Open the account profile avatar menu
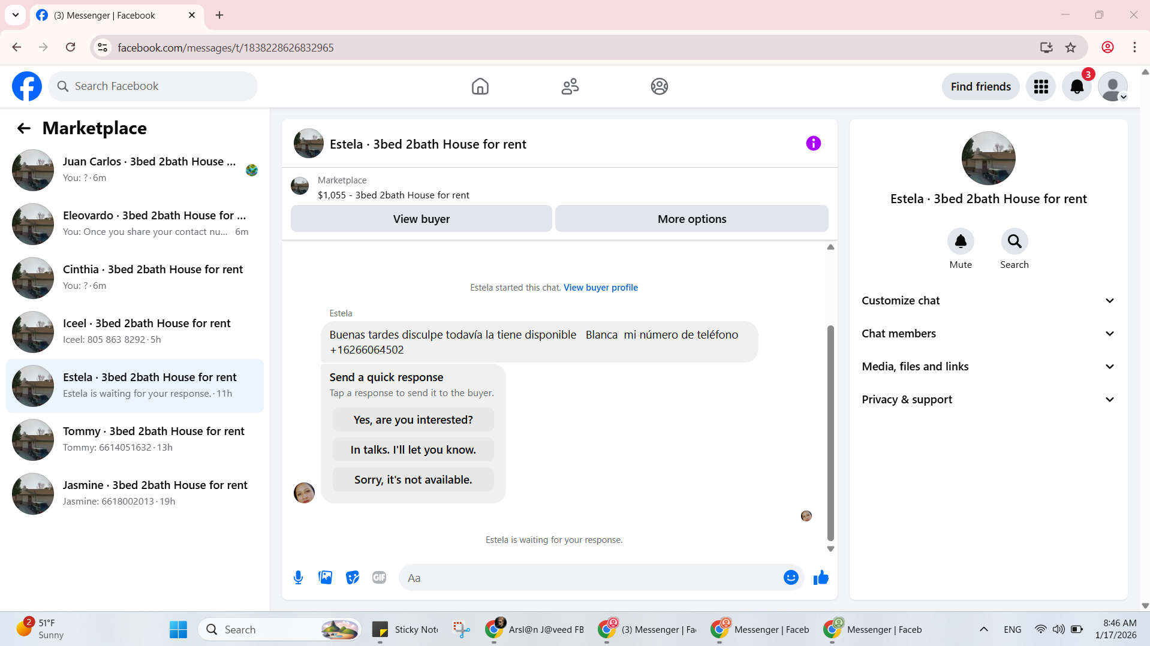 coord(1113,86)
